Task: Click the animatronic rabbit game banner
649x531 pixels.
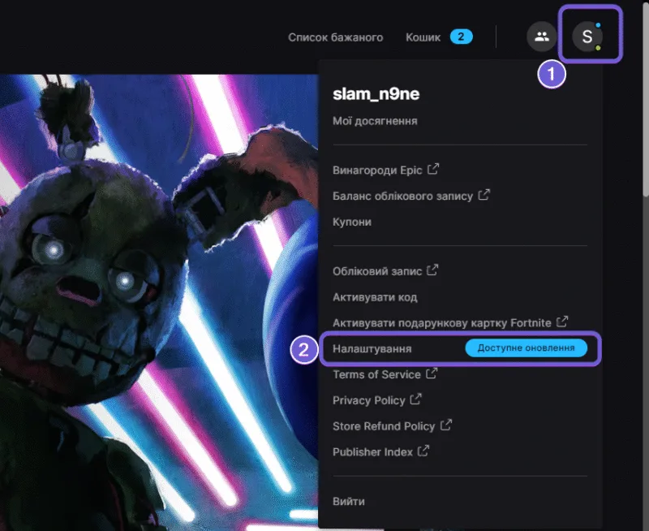Action: (159, 302)
